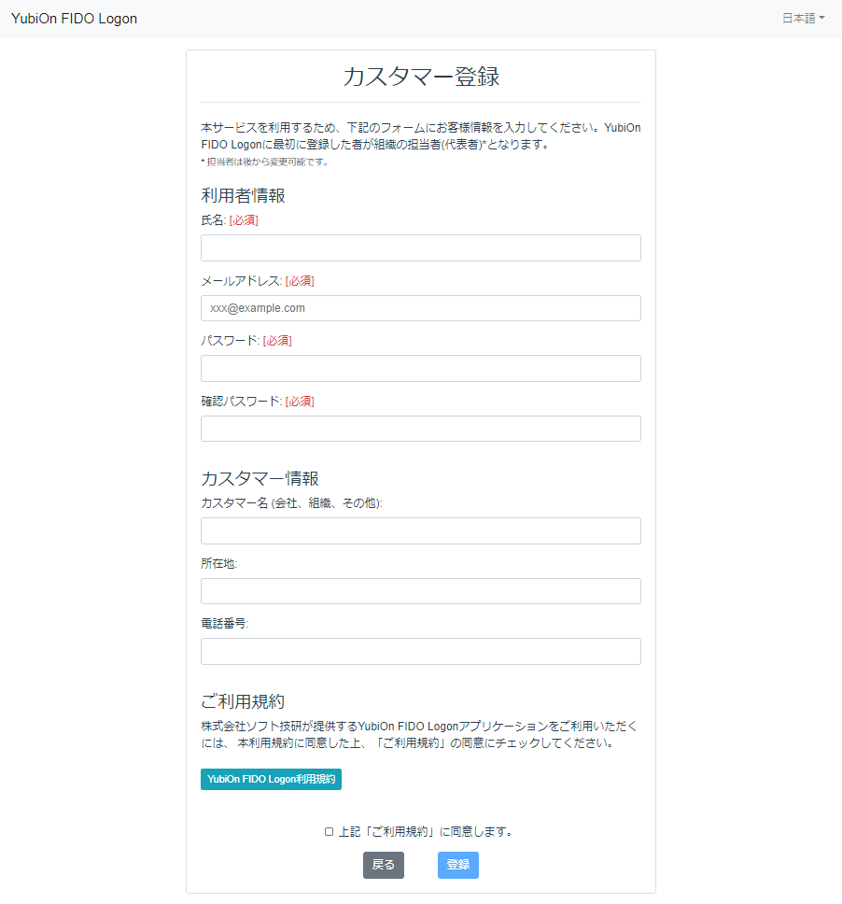Click the 確認パスワード label
842x904 pixels.
pos(240,402)
